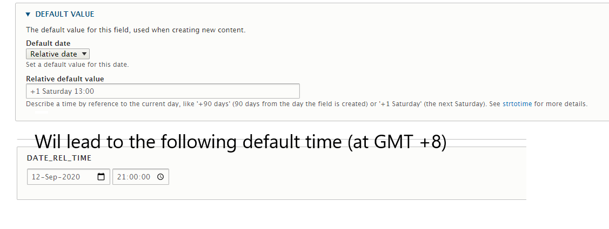Click the DATE_REL_TIME field label

[x=59, y=158]
